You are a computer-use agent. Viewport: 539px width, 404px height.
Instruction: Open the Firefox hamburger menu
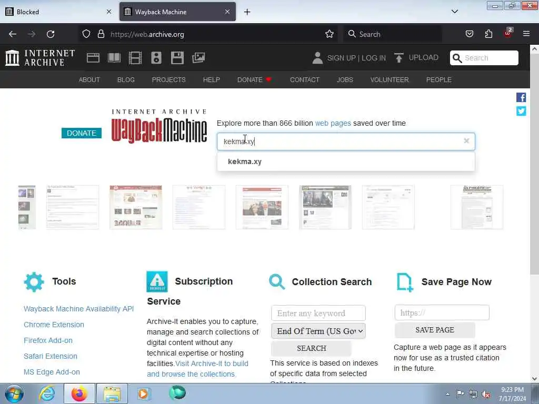(x=526, y=34)
